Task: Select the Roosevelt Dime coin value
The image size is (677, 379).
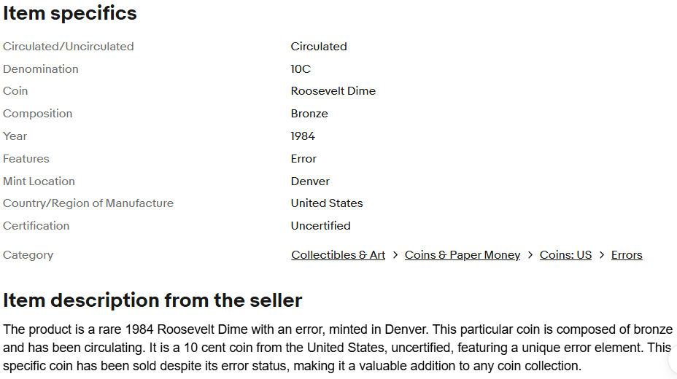Action: coord(333,91)
